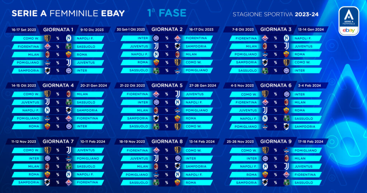Click Inter crest in Giornata 6
This screenshot has height=193, width=367.
[286, 94]
